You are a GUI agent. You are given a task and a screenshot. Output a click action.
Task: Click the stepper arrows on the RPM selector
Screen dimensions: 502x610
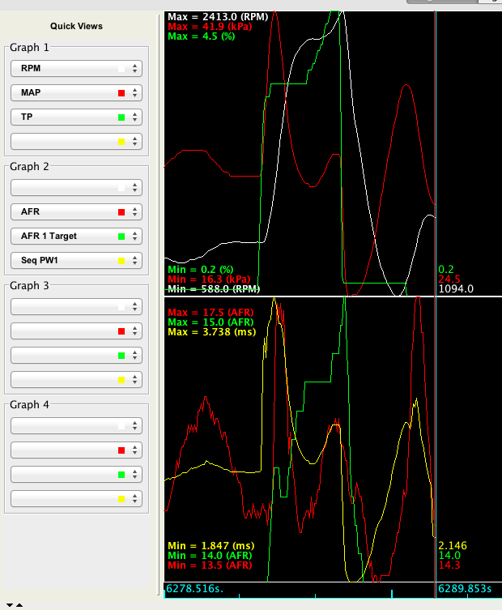tap(135, 69)
